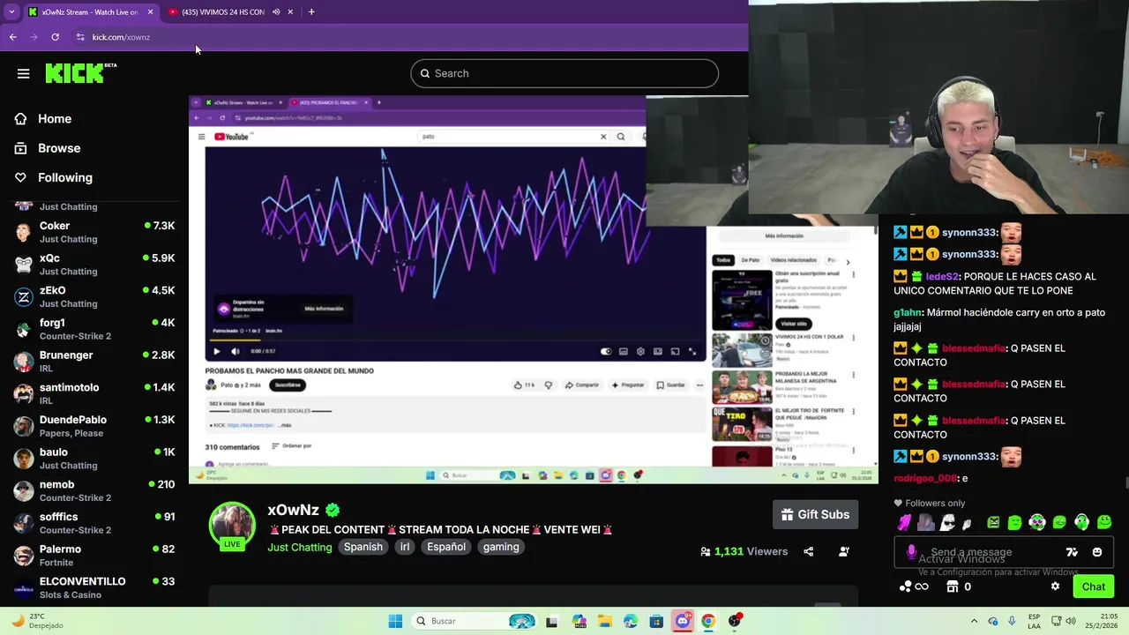Click the 1,131 Viewers count
Viewport: 1129px width, 635px height.
744,551
